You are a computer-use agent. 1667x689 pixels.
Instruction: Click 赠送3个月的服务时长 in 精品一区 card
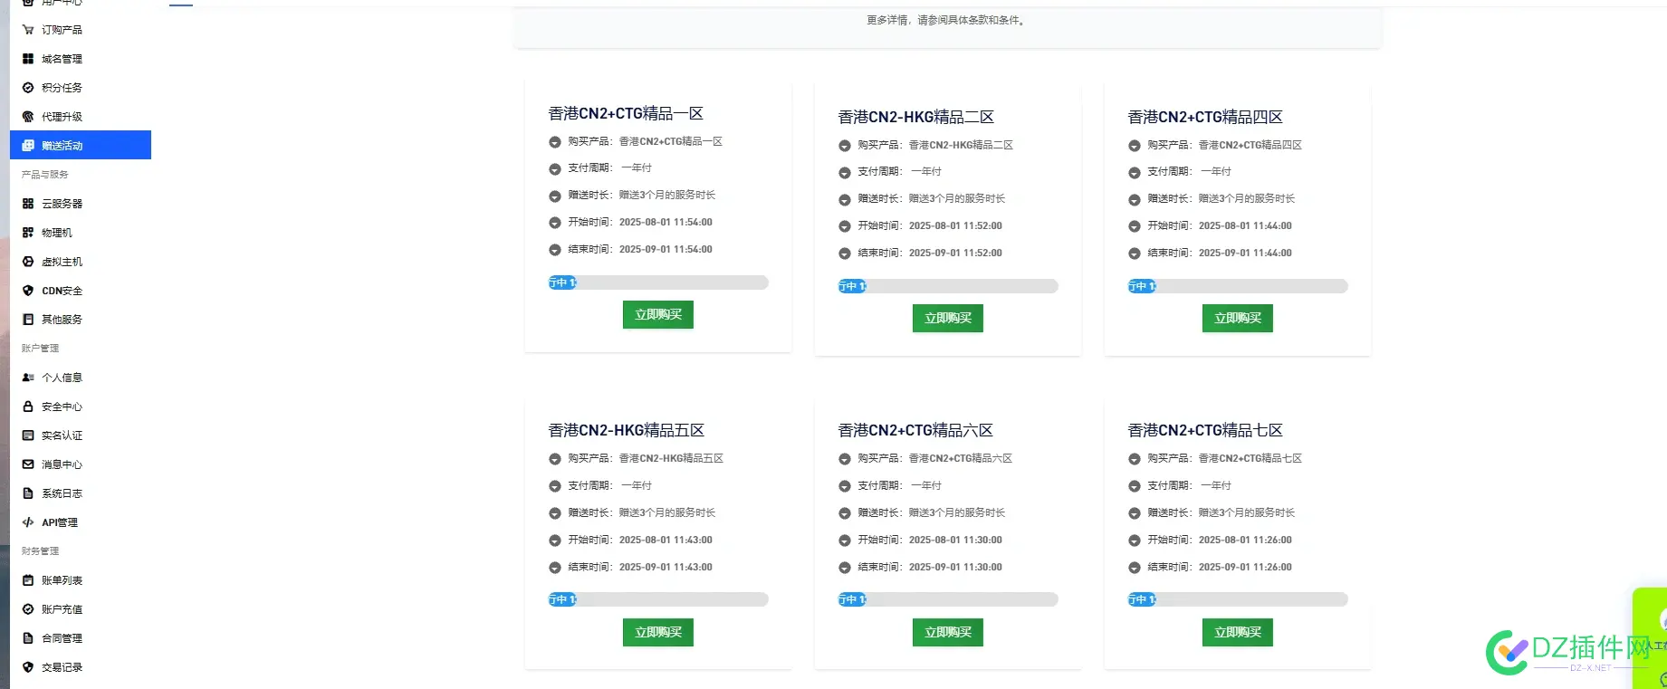pos(667,195)
